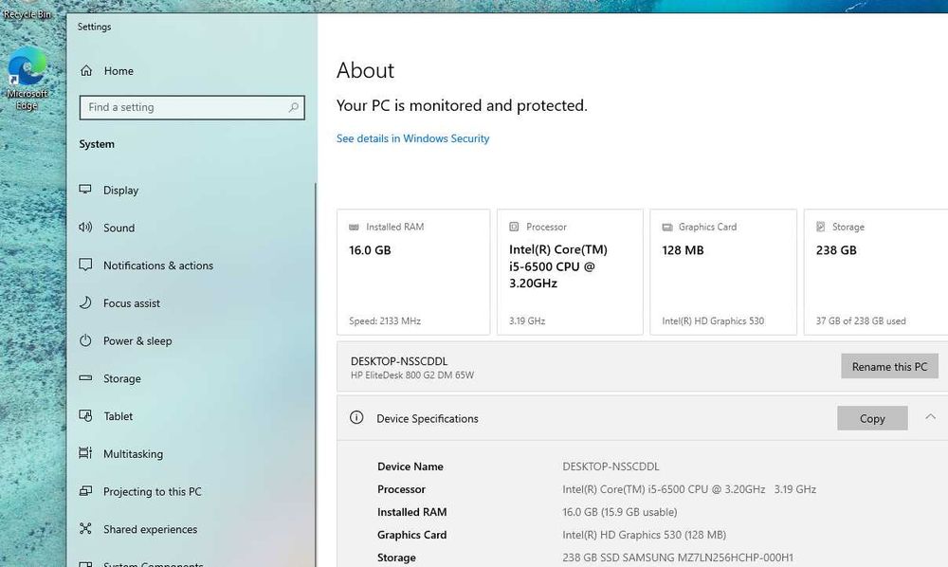Click the Storage card disk icon
948x567 pixels.
(x=820, y=227)
